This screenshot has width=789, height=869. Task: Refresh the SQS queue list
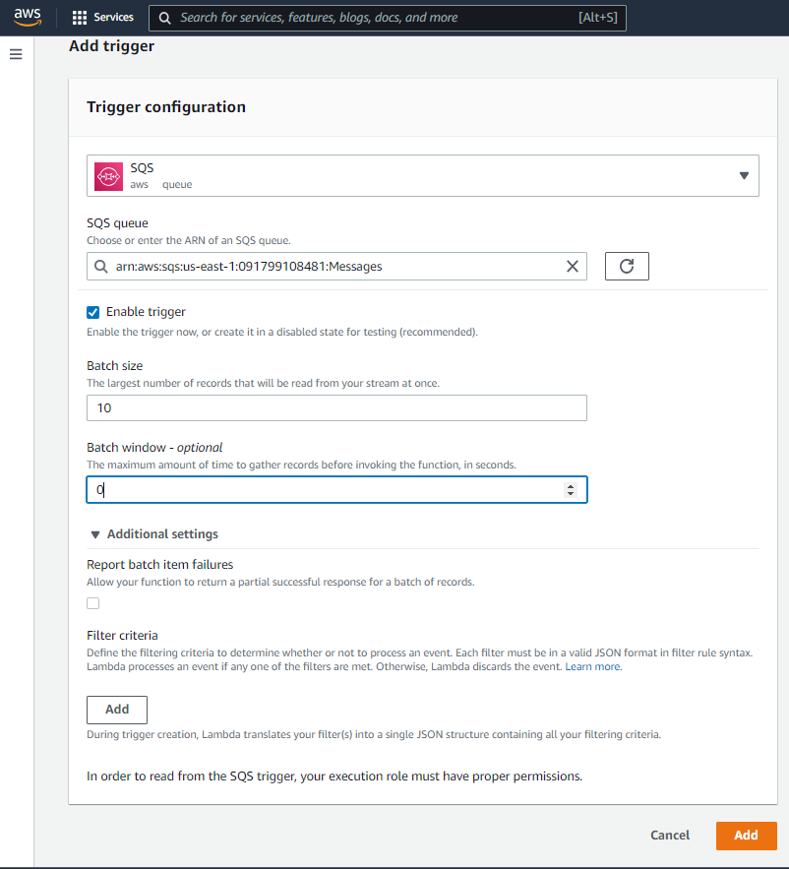(627, 266)
